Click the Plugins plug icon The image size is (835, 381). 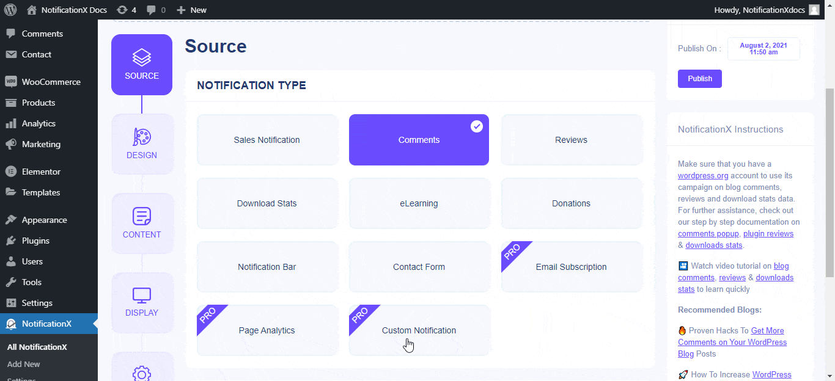[x=10, y=241]
